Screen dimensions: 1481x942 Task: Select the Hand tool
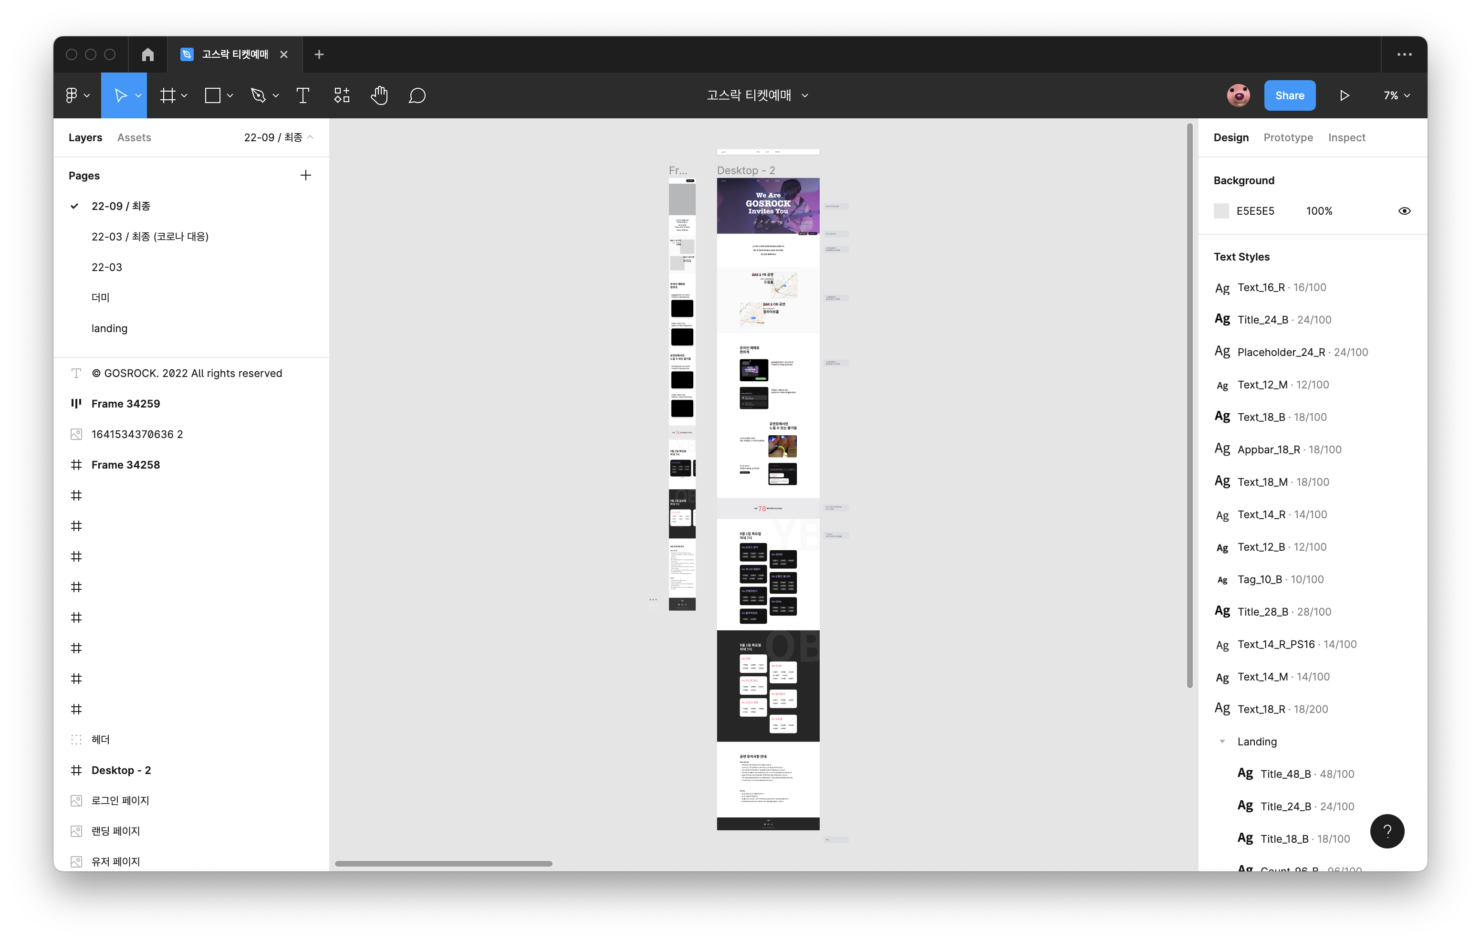coord(379,95)
